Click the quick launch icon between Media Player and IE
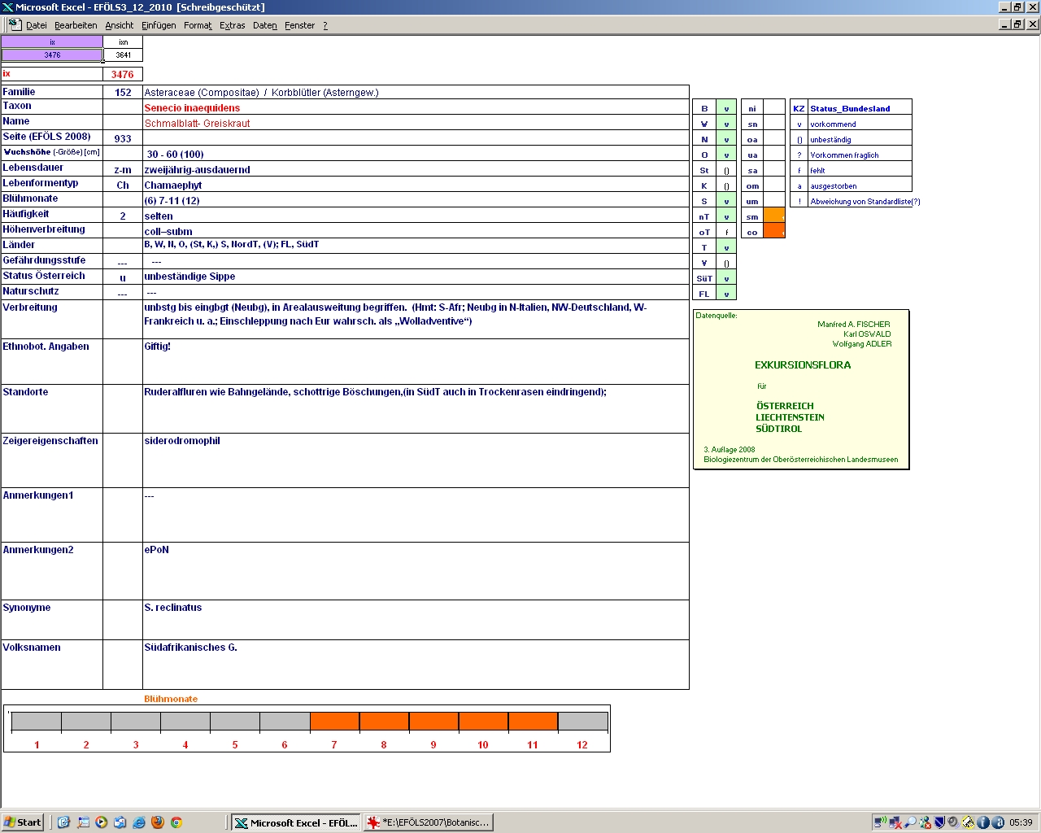The image size is (1041, 833). click(120, 822)
